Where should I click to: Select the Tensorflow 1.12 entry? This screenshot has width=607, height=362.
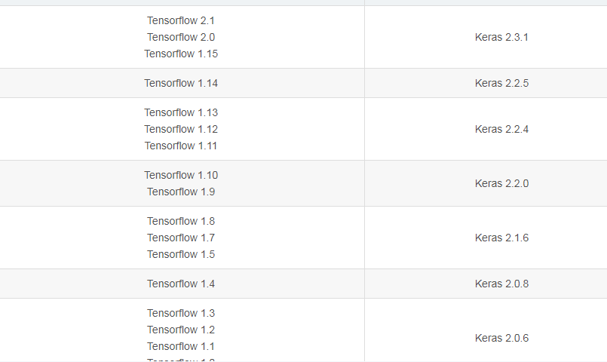pos(181,129)
